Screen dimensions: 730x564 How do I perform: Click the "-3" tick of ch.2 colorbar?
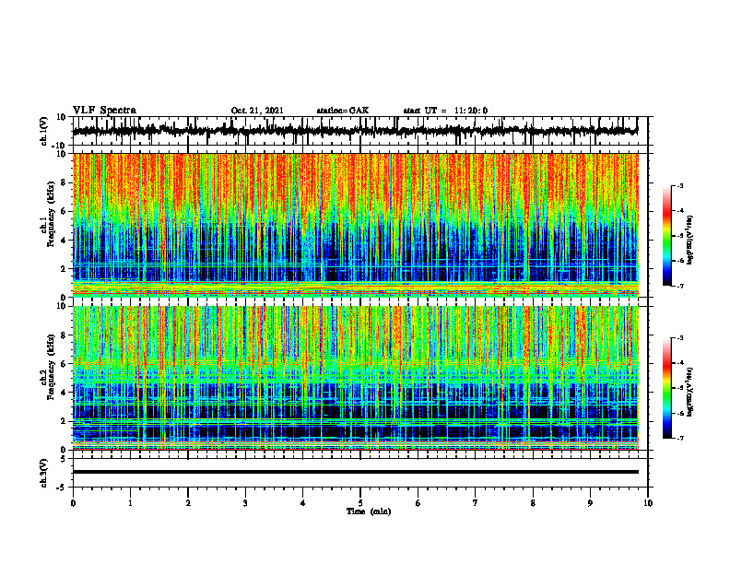click(680, 338)
